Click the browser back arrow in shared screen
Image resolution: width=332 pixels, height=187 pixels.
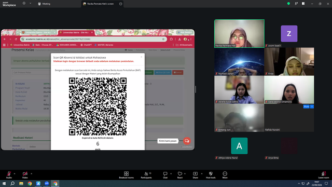[x=5, y=39]
